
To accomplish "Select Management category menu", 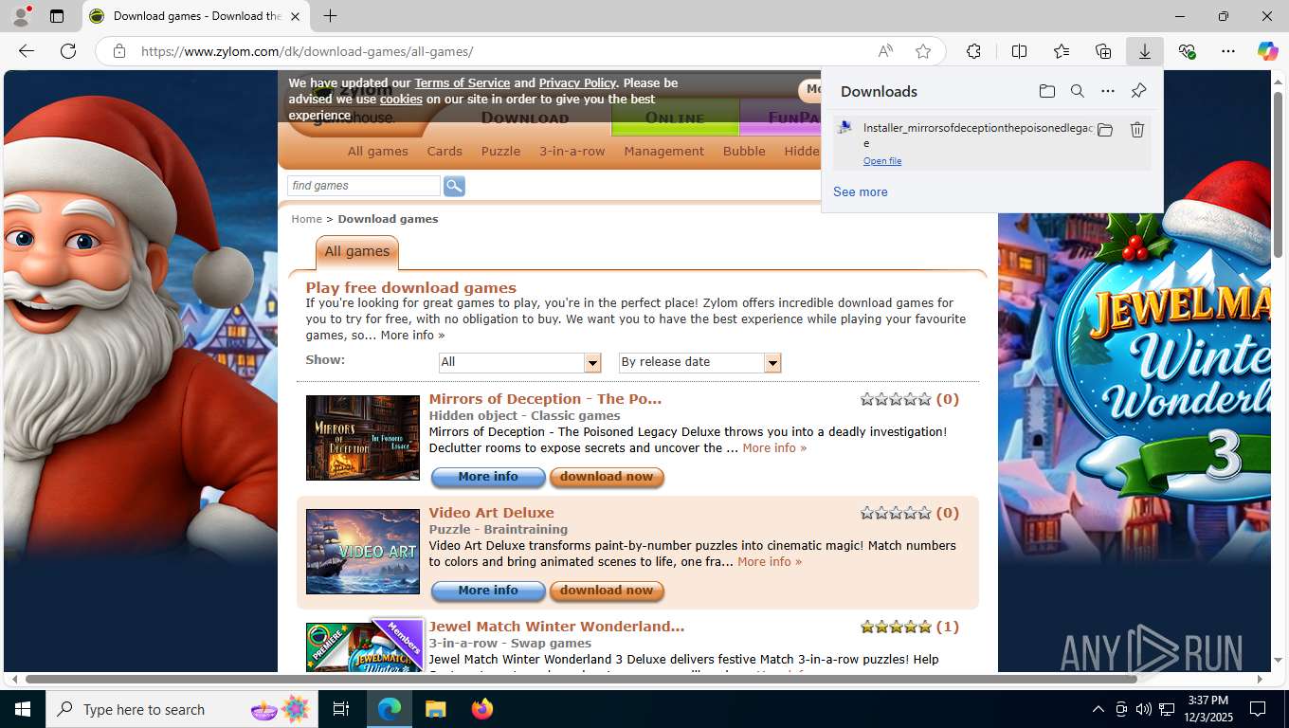I will tap(663, 151).
